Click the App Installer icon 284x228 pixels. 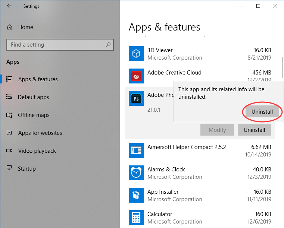tap(136, 195)
